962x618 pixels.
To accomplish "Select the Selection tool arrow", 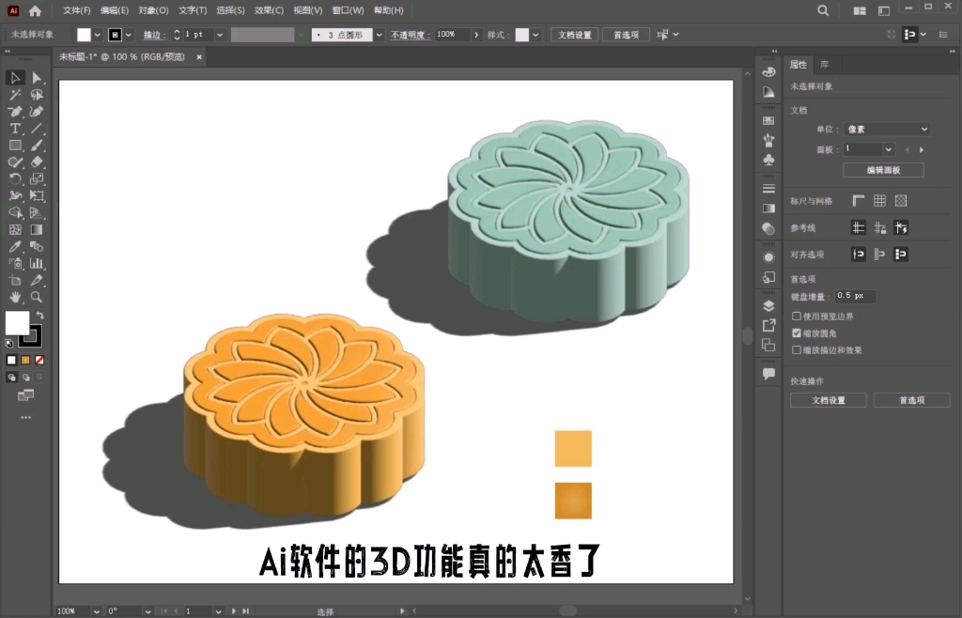I will pos(15,78).
